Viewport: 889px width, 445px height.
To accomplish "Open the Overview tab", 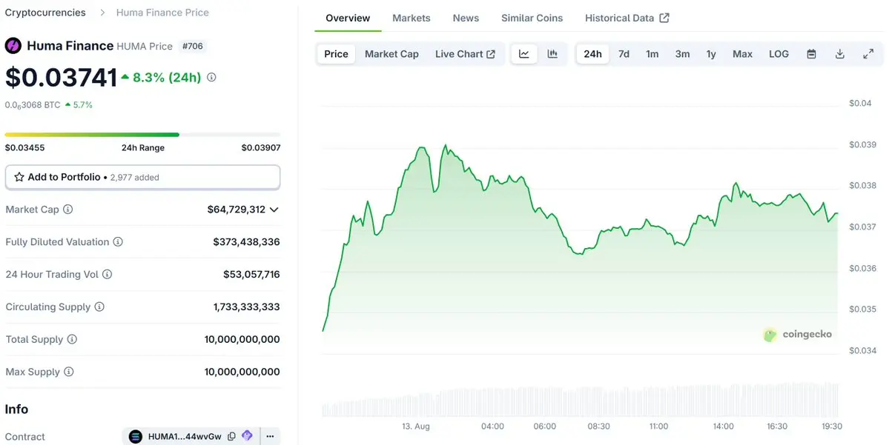I will pyautogui.click(x=348, y=18).
